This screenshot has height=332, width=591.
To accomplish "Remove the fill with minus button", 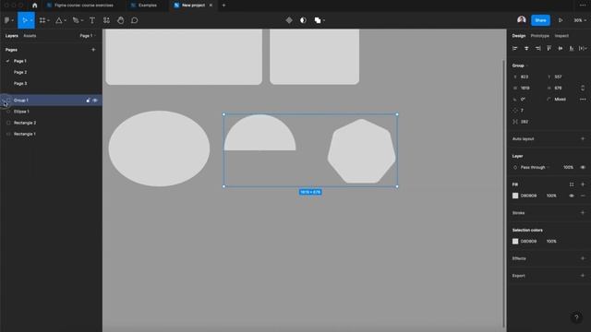I will (583, 196).
